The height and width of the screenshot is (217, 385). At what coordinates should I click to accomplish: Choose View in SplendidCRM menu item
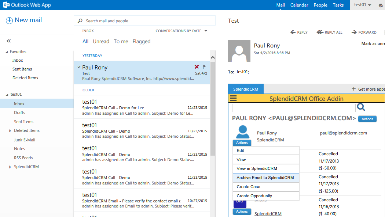pyautogui.click(x=266, y=168)
